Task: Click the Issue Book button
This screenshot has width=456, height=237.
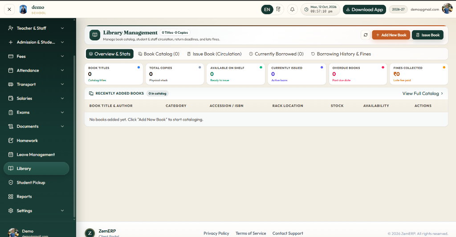Action: point(427,35)
